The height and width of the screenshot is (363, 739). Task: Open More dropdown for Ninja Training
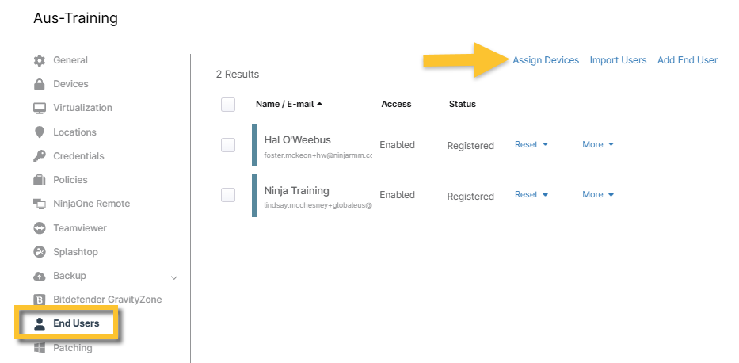pyautogui.click(x=598, y=194)
